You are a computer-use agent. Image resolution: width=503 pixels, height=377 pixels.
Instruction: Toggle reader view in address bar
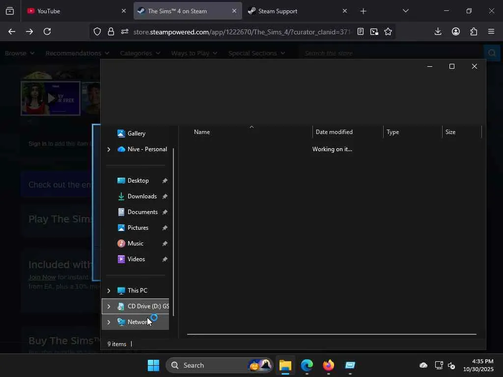(361, 31)
